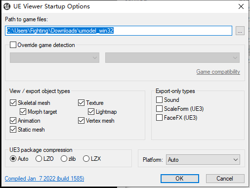Open the first game engine dropdown
This screenshot has width=250, height=188.
pos(54,58)
